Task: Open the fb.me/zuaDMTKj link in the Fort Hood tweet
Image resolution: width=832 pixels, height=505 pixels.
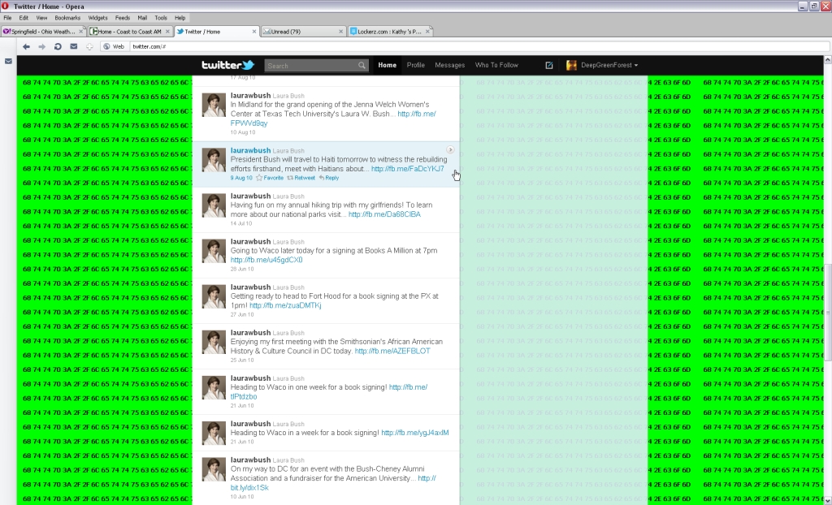Action: tap(285, 305)
